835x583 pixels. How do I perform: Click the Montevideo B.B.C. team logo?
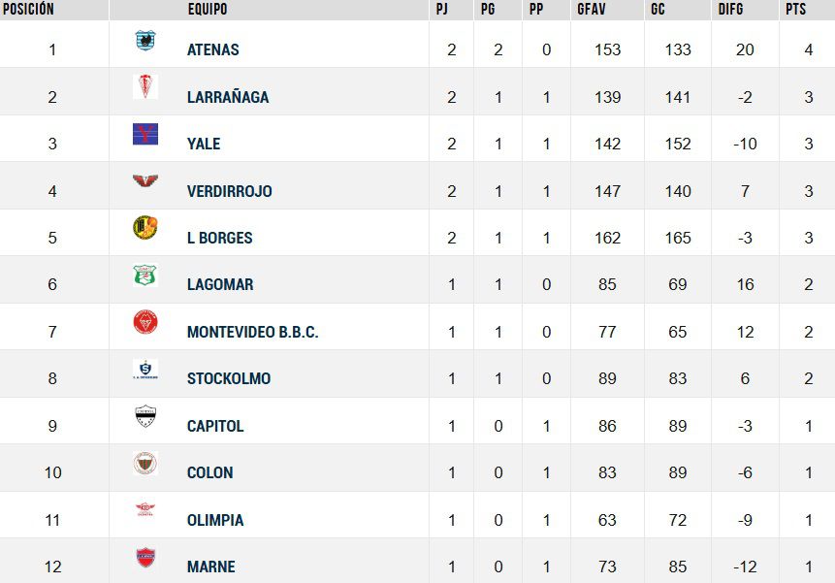[145, 323]
